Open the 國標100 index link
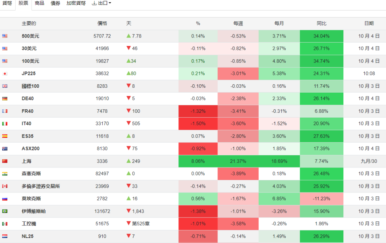386x243 pixels. click(30, 86)
